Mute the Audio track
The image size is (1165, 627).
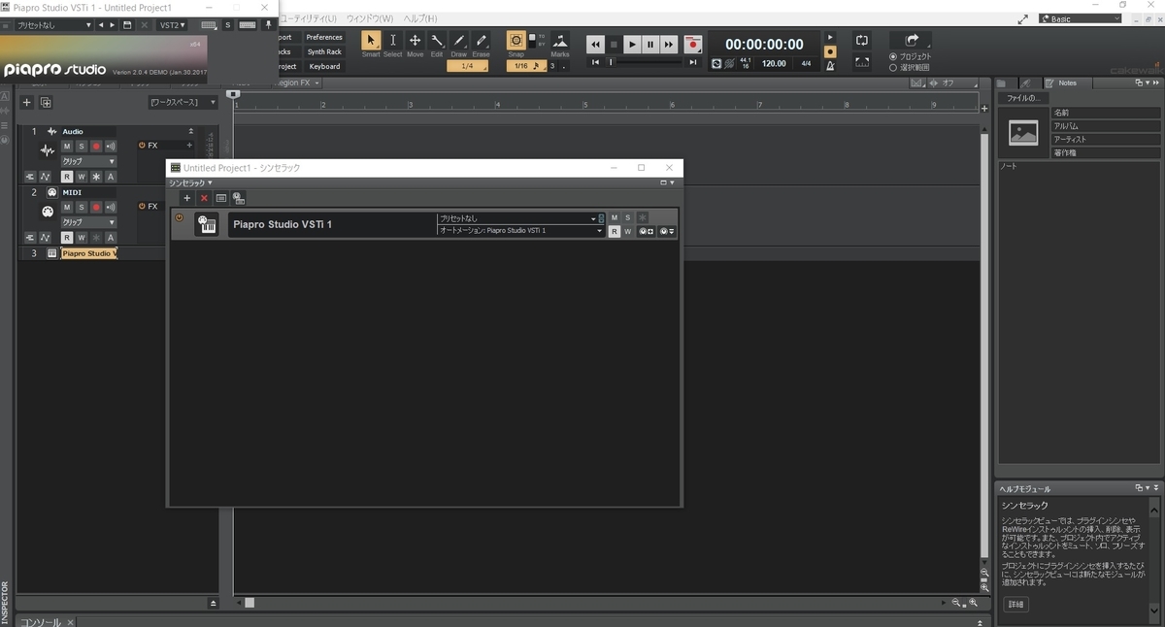click(x=67, y=146)
